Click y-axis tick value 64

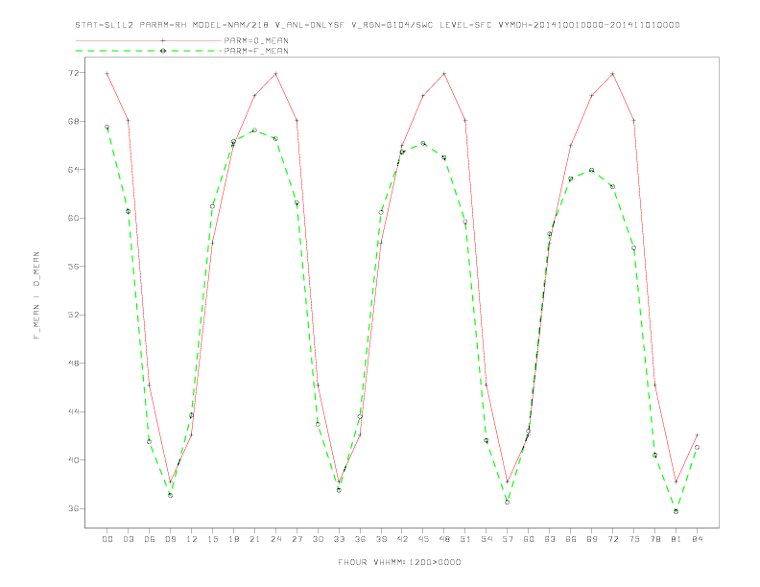point(74,170)
